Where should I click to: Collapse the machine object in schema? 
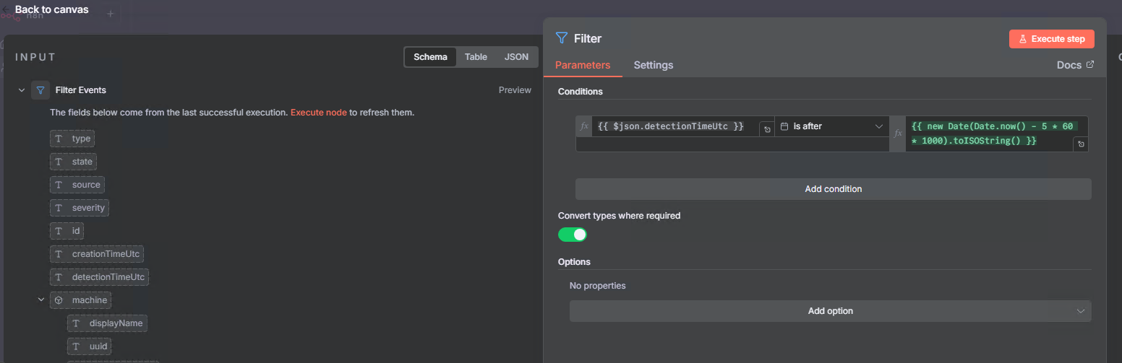tap(41, 299)
